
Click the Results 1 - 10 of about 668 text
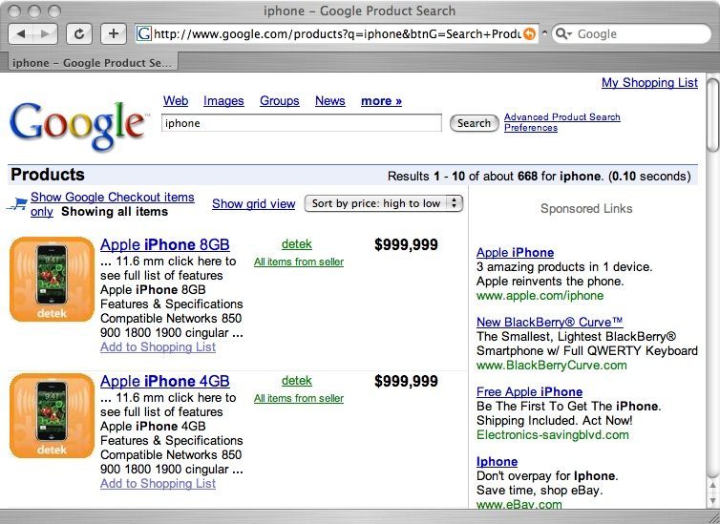click(x=540, y=177)
